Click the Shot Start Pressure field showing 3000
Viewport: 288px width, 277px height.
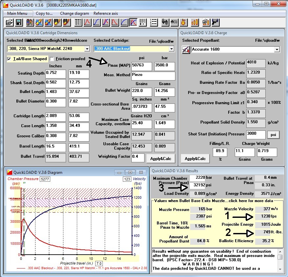coord(256,135)
